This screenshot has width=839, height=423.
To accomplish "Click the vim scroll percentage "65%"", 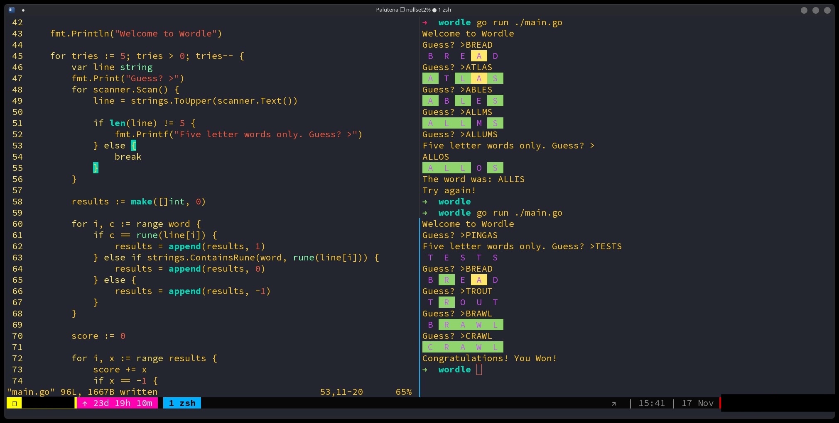I will (x=404, y=392).
